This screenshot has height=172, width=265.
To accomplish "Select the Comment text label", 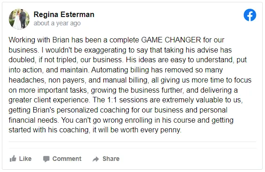I will [x=67, y=159].
